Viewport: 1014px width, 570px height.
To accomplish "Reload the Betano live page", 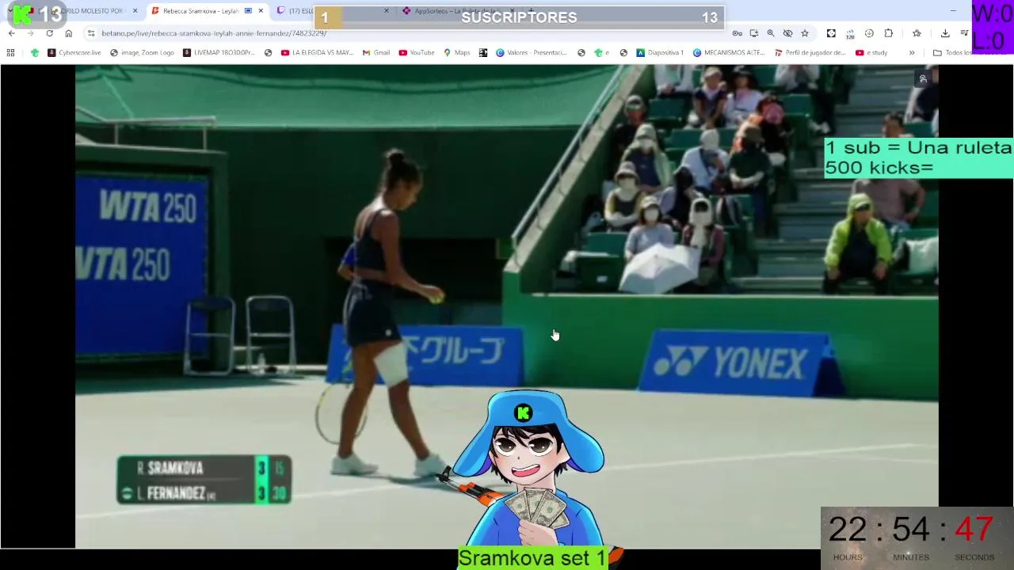I will coord(49,33).
